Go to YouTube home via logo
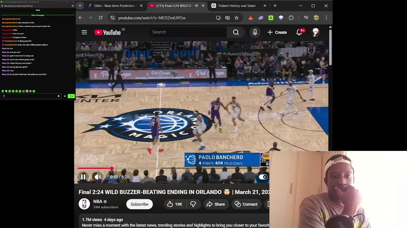 tap(107, 32)
